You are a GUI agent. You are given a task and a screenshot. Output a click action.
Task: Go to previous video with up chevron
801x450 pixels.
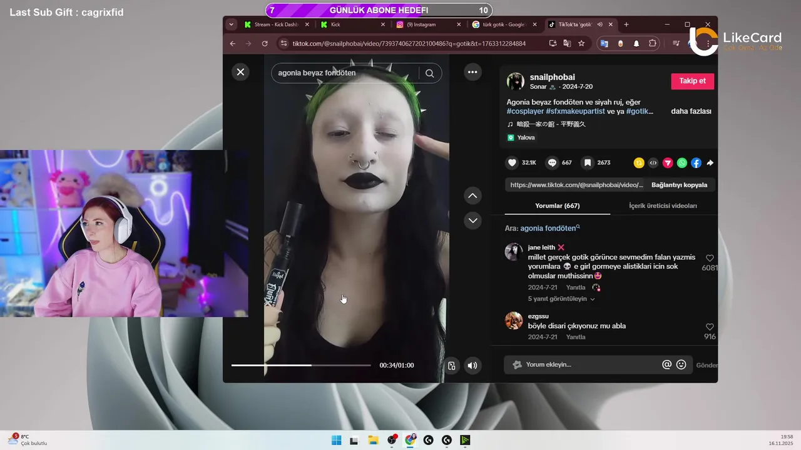pyautogui.click(x=472, y=196)
